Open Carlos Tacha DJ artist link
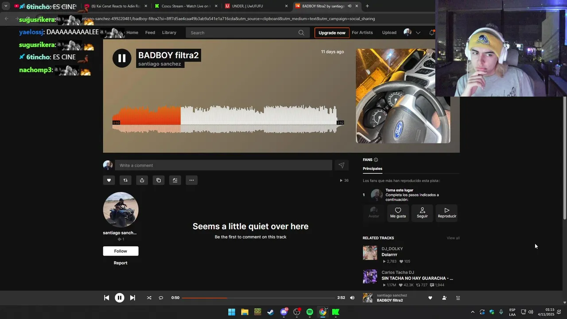 pyautogui.click(x=398, y=272)
